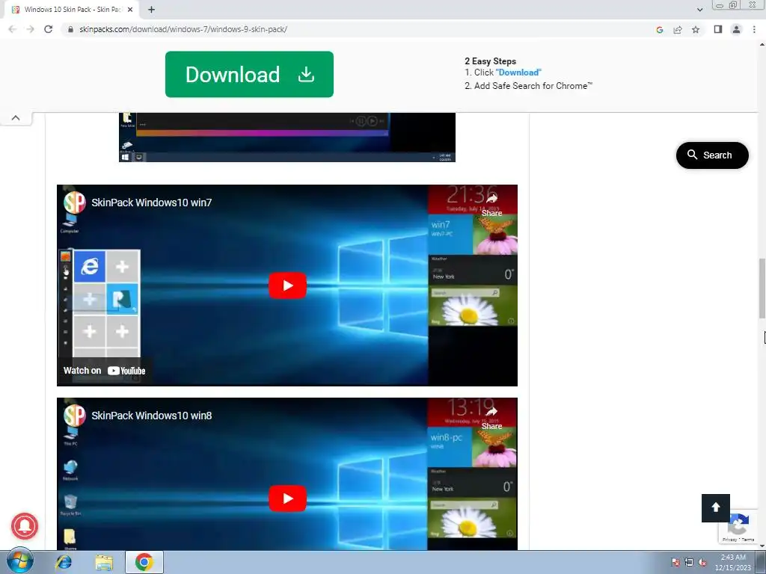Click the network tray icon
The width and height of the screenshot is (766, 574).
click(x=689, y=562)
